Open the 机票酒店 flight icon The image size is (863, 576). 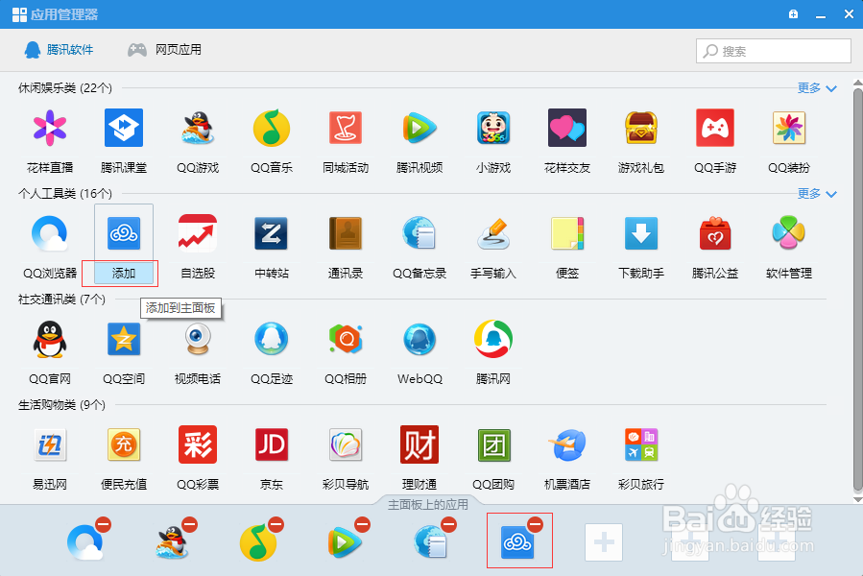pyautogui.click(x=567, y=444)
